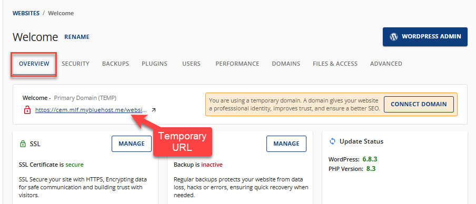Click 'SSL Certificate is secure' status text

(x=51, y=165)
